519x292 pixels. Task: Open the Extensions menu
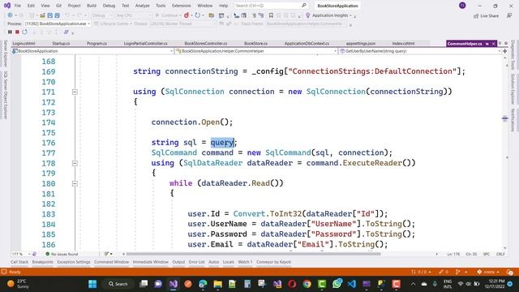pyautogui.click(x=182, y=6)
